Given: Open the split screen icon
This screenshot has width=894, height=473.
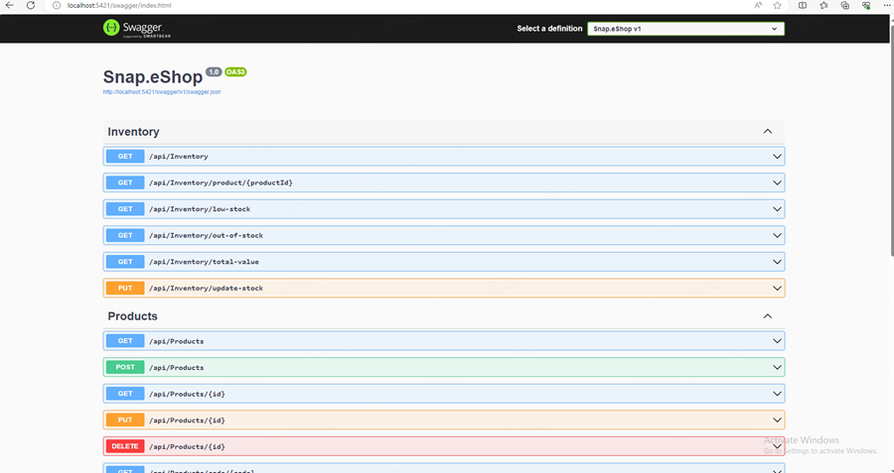Looking at the screenshot, I should 804,6.
